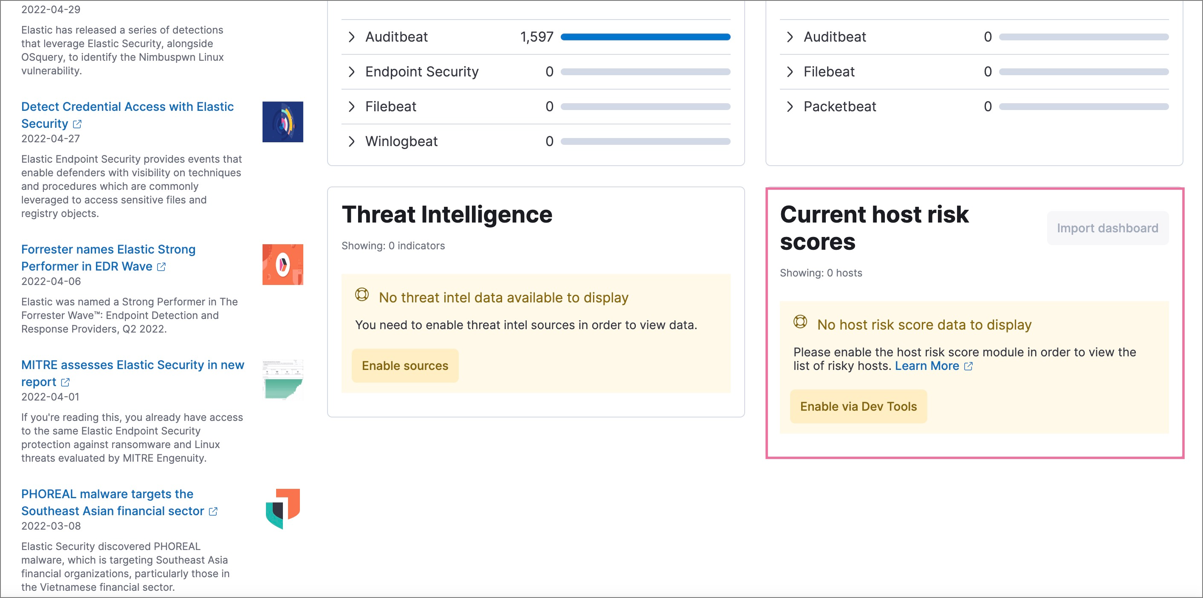
Task: Click the 'Showing: 0 indicators' text
Action: [393, 246]
